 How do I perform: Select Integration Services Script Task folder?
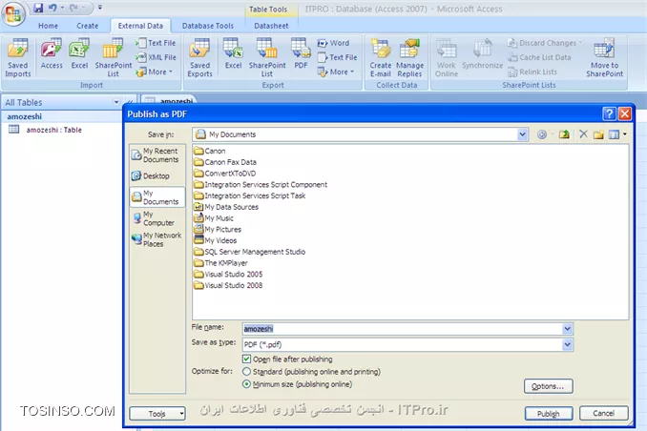(250, 195)
